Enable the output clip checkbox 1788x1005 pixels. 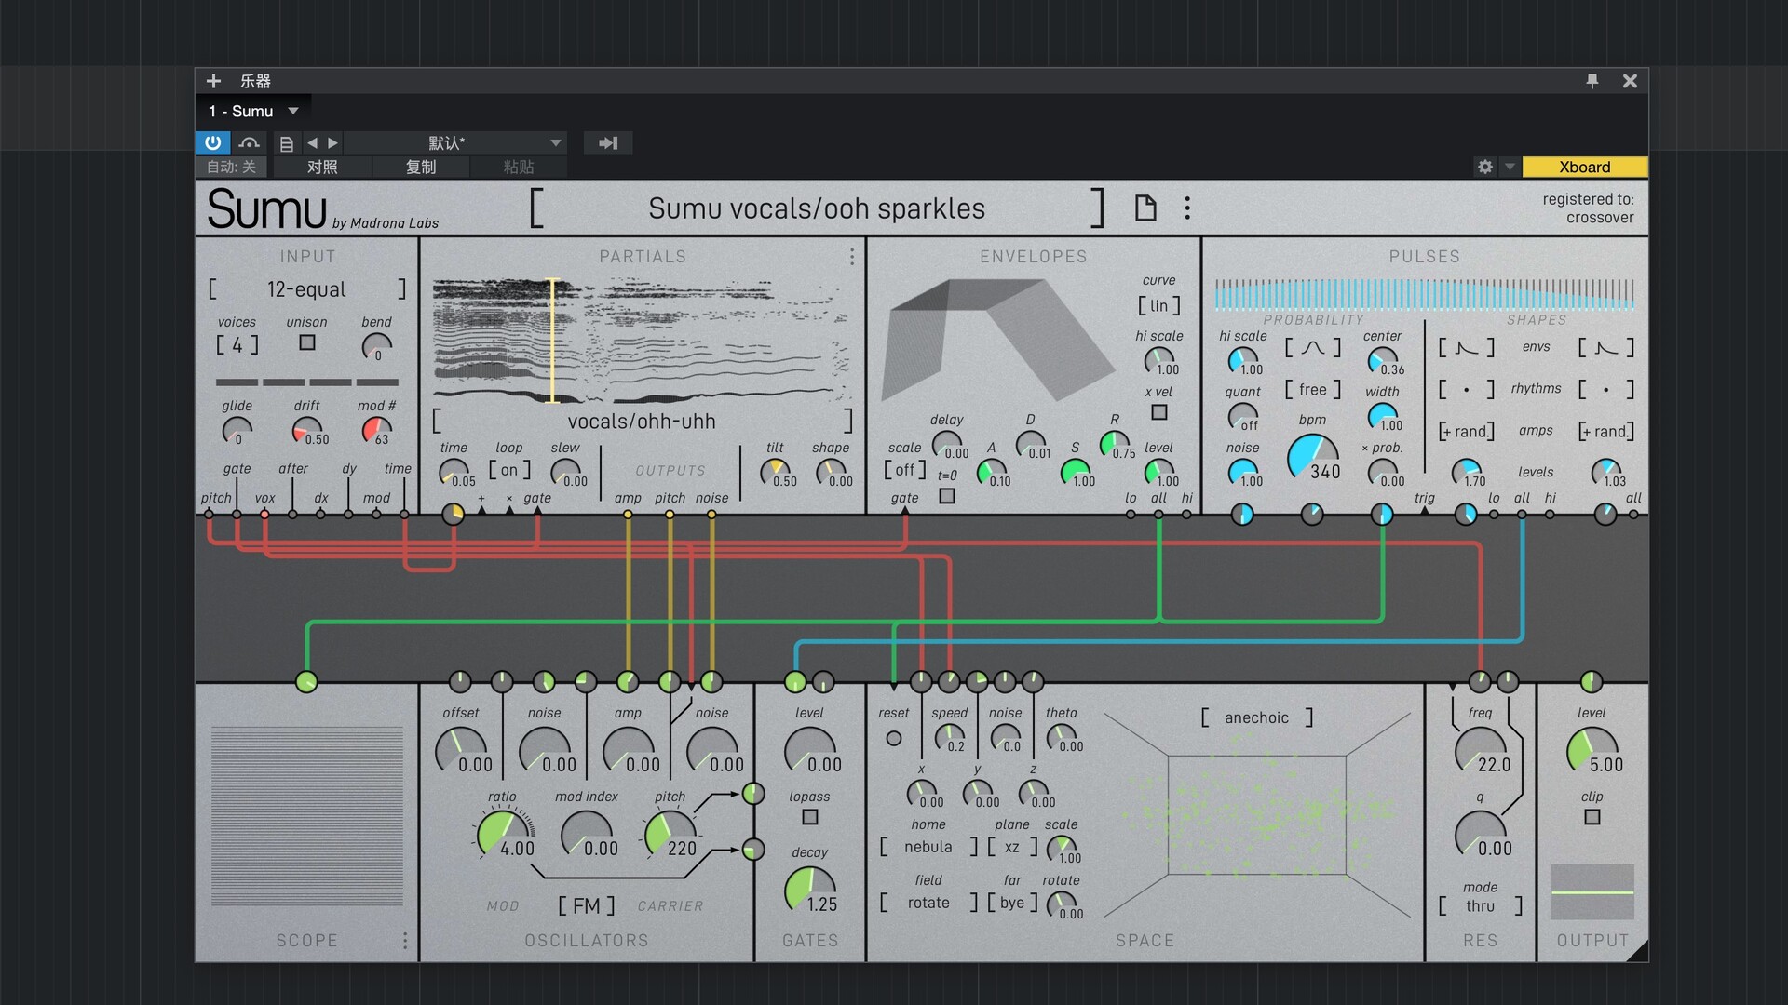(1592, 818)
